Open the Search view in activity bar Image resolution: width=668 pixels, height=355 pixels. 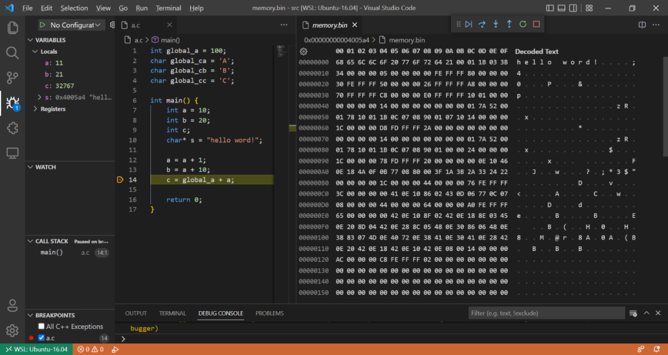(12, 53)
